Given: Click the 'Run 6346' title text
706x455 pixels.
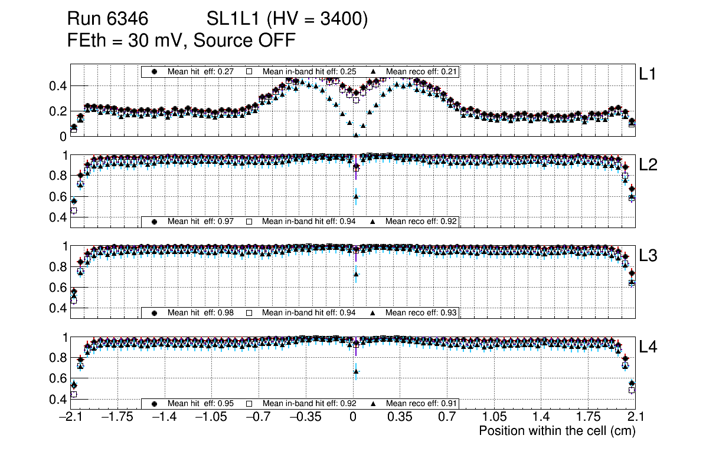Looking at the screenshot, I should tap(106, 20).
